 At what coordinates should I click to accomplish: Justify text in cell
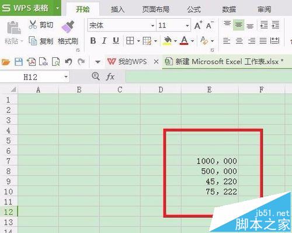point(263,41)
